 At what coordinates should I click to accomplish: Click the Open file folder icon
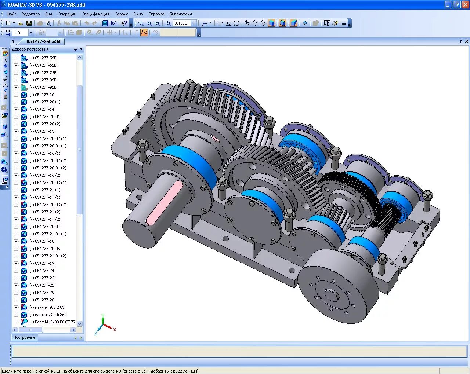(x=21, y=23)
